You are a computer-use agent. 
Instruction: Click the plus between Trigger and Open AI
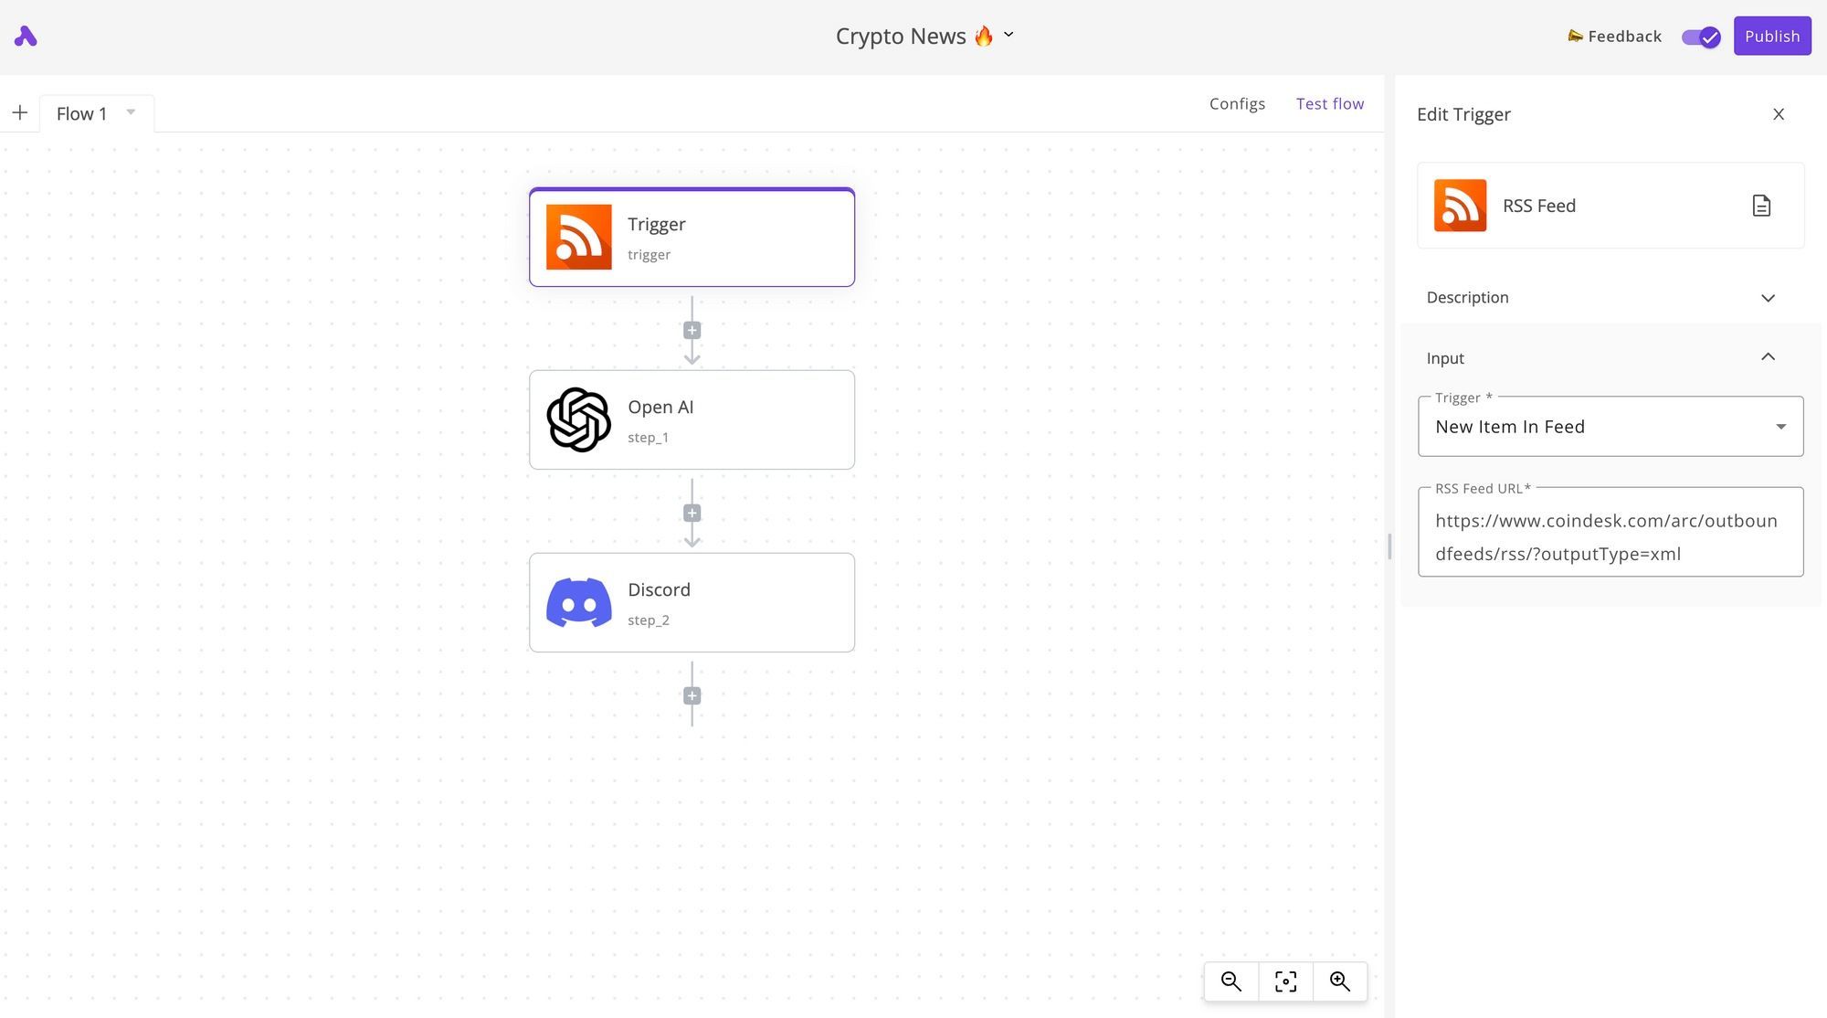coord(692,330)
